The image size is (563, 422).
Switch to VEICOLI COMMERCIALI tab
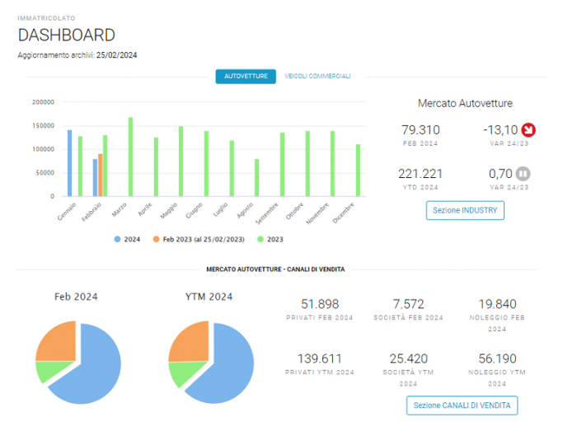[x=317, y=76]
